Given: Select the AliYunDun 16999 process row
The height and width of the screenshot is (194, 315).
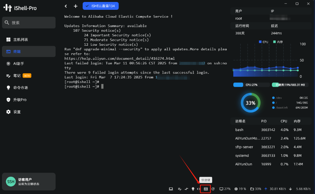Looking at the screenshot, I should click(271, 164).
